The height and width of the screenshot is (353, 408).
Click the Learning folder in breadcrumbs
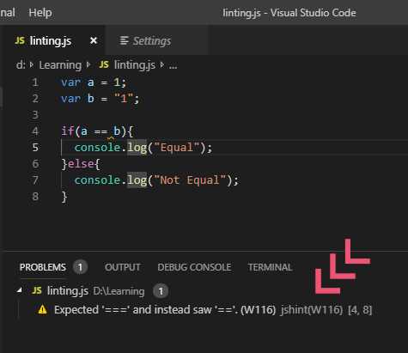pos(60,65)
